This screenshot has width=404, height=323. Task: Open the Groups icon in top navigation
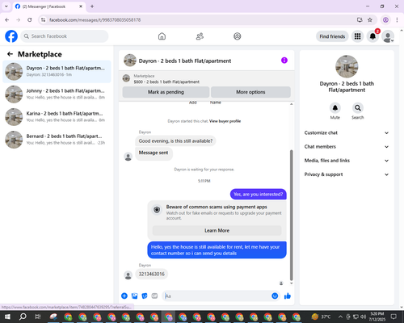coord(238,36)
